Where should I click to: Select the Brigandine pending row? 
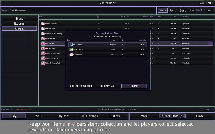pos(107,54)
